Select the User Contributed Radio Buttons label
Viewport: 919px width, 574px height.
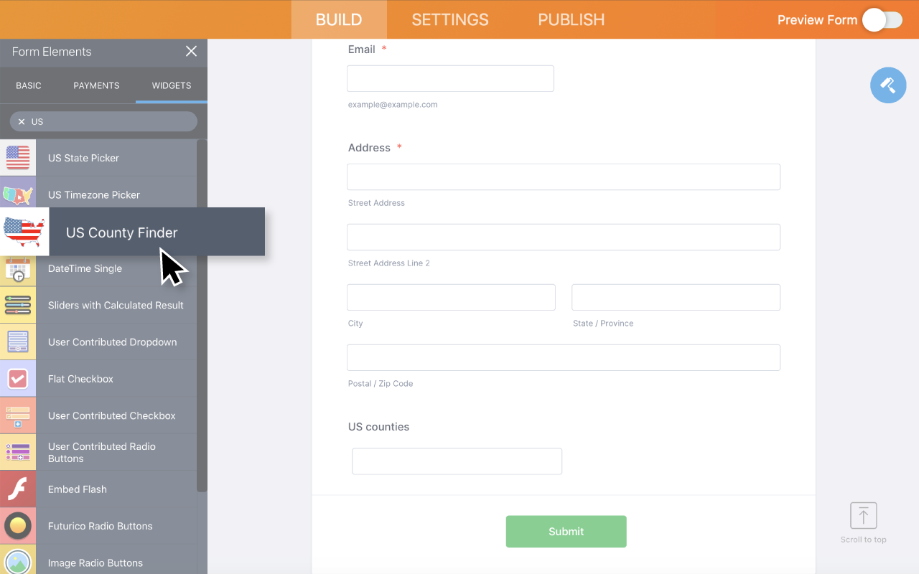[102, 452]
